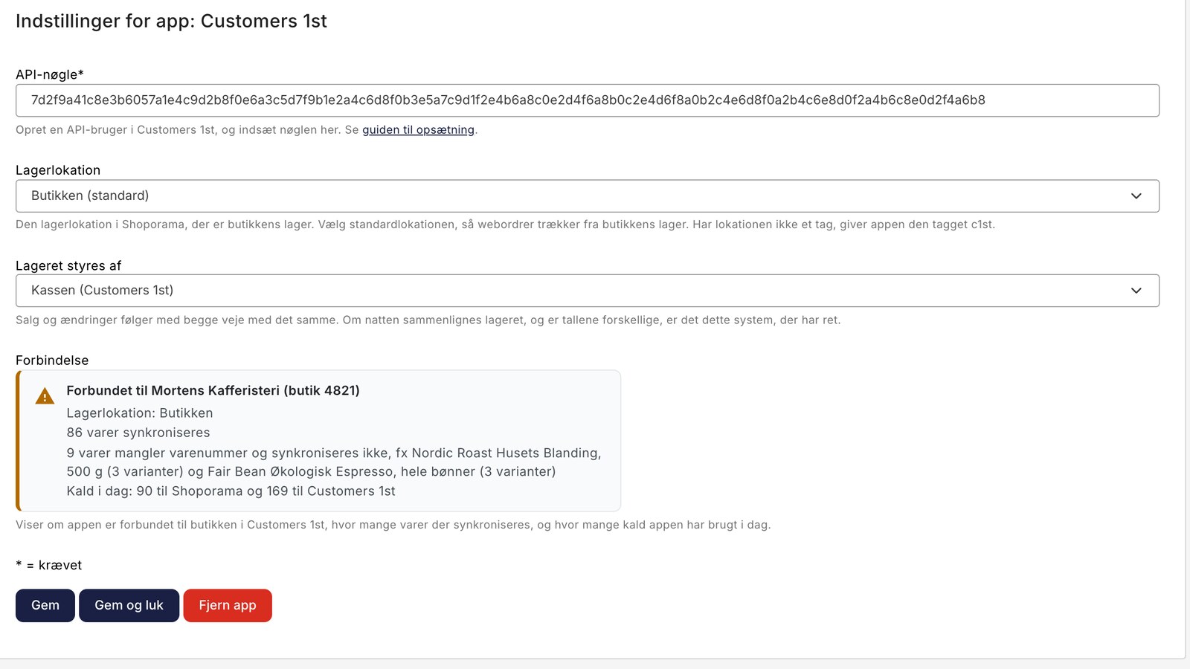Click the Kald i dag API usage line

(231, 491)
